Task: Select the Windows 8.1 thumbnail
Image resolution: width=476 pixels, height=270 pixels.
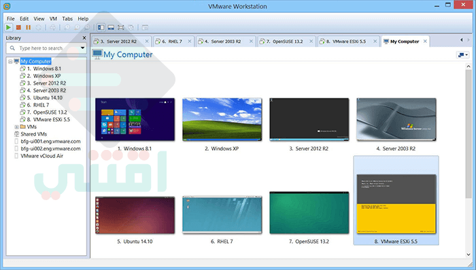Action: [135, 119]
